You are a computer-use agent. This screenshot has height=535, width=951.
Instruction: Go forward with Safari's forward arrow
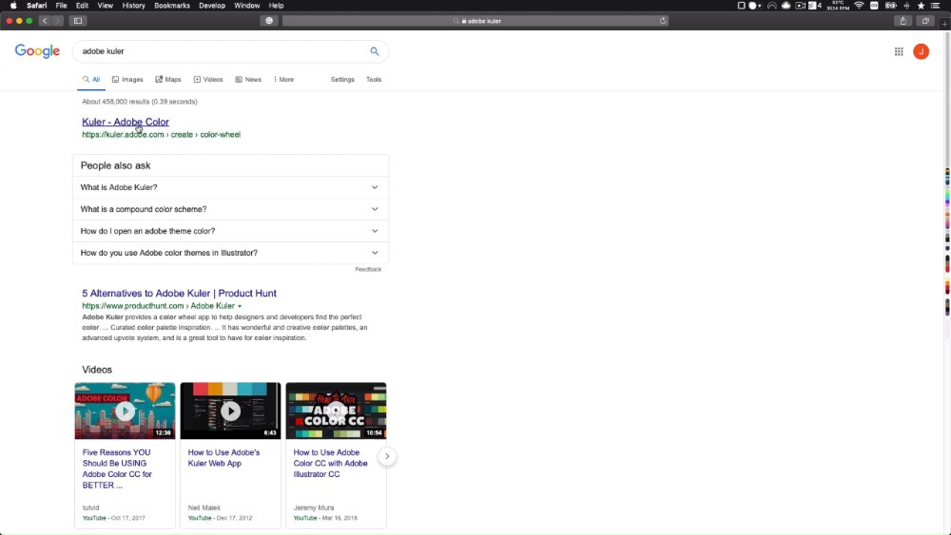tap(57, 21)
